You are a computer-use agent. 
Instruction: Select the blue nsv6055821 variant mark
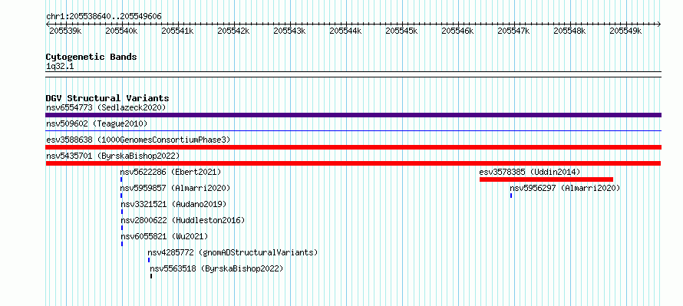pos(122,244)
